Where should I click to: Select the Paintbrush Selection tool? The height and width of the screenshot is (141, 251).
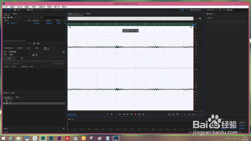click(58, 10)
